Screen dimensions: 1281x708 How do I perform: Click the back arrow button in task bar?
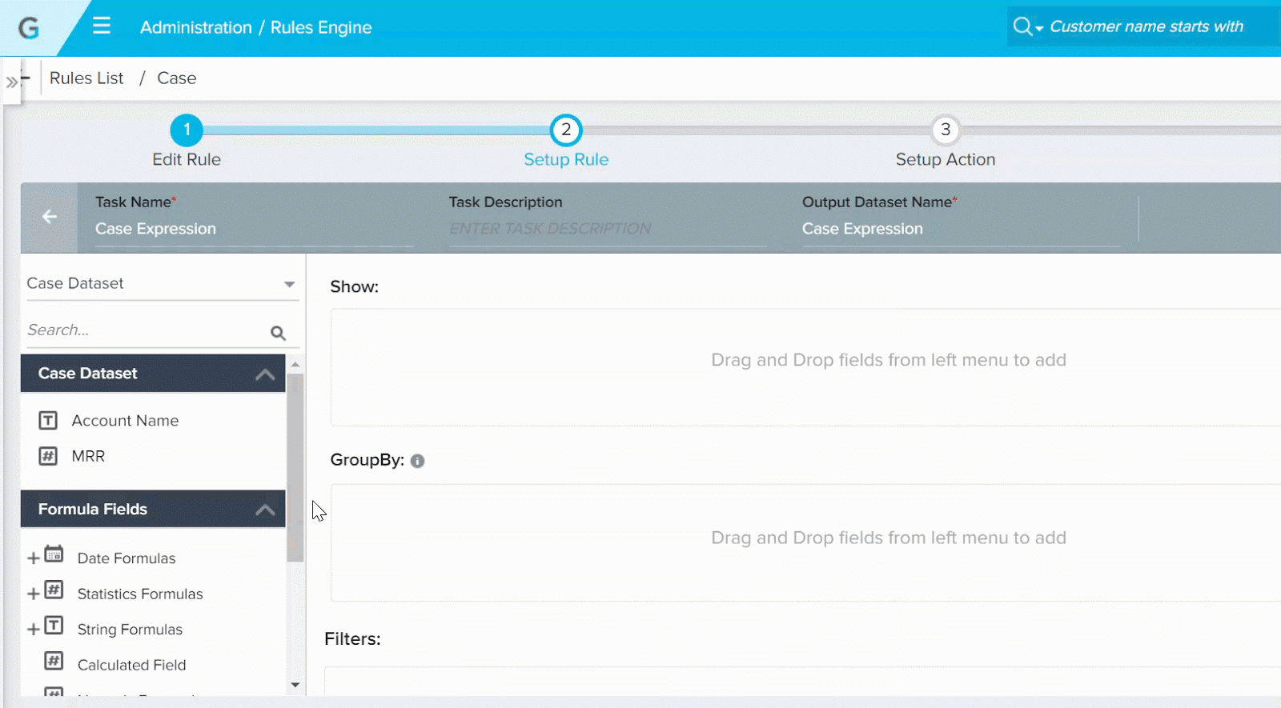(x=50, y=217)
